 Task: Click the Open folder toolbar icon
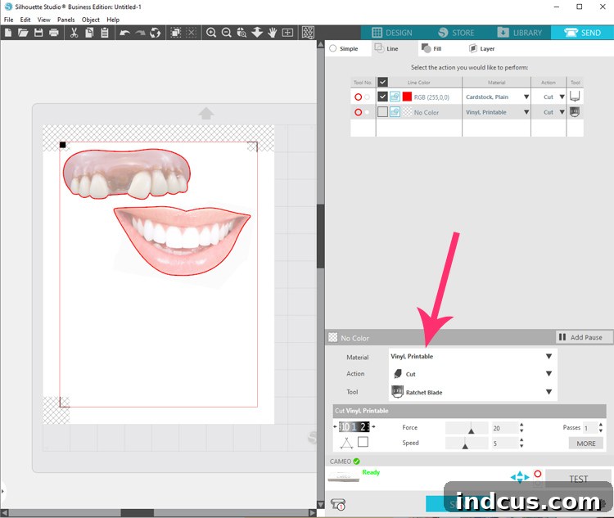pos(23,33)
